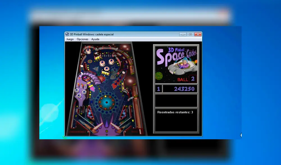The width and height of the screenshot is (281, 165).
Task: Open the Ayuda menu
Action: pyautogui.click(x=95, y=39)
